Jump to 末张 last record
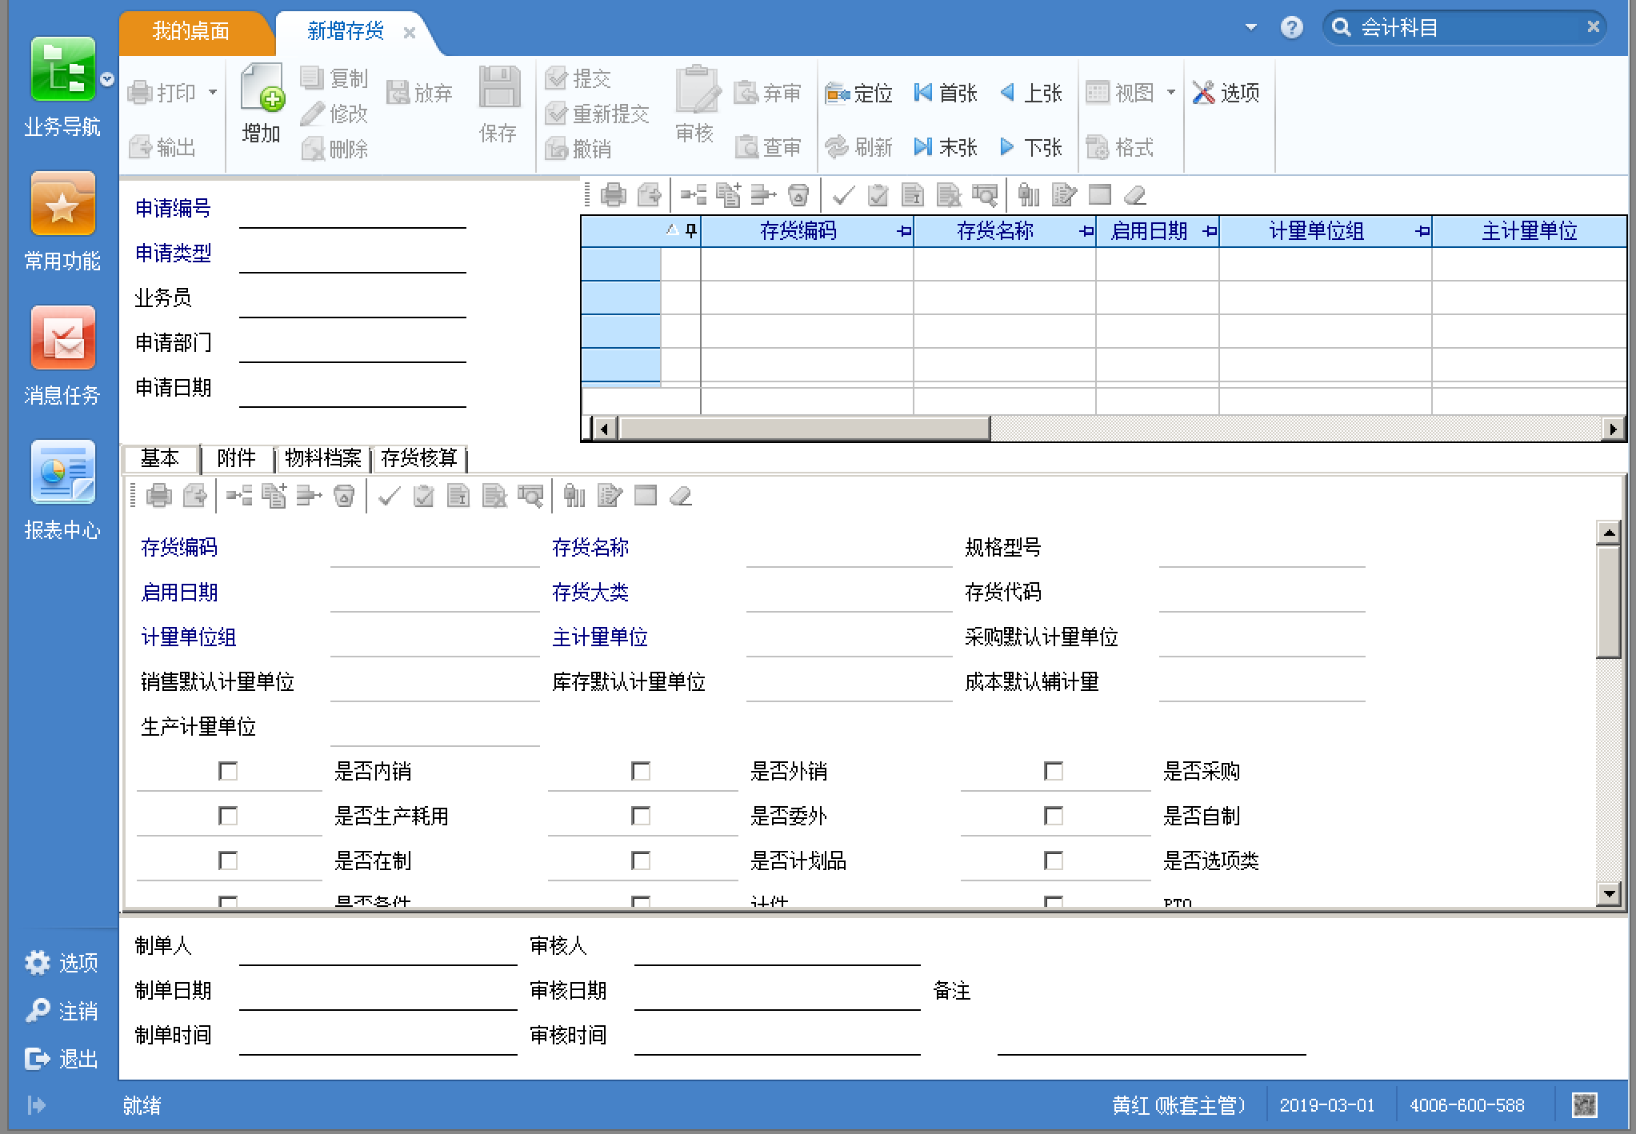1636x1134 pixels. (946, 147)
